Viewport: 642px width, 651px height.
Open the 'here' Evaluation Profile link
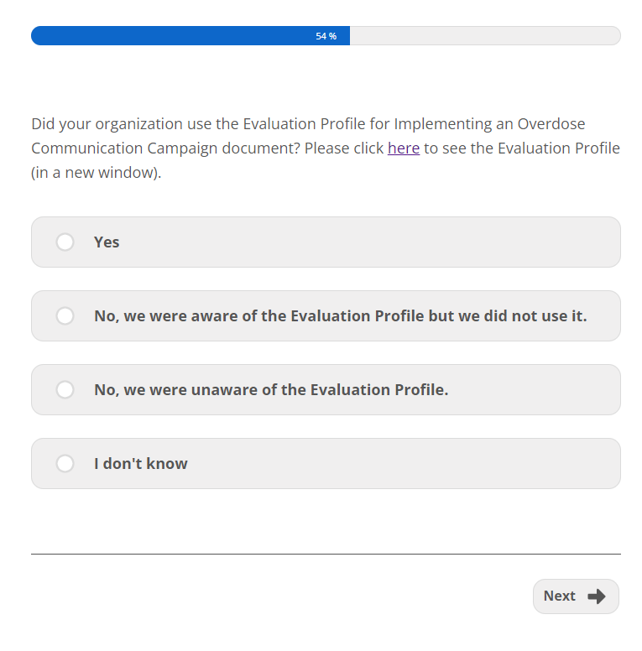tap(403, 148)
